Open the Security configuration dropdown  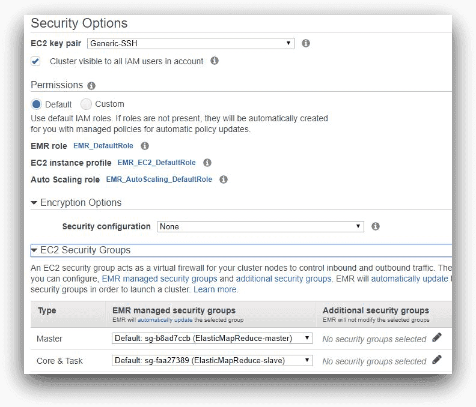click(x=260, y=226)
